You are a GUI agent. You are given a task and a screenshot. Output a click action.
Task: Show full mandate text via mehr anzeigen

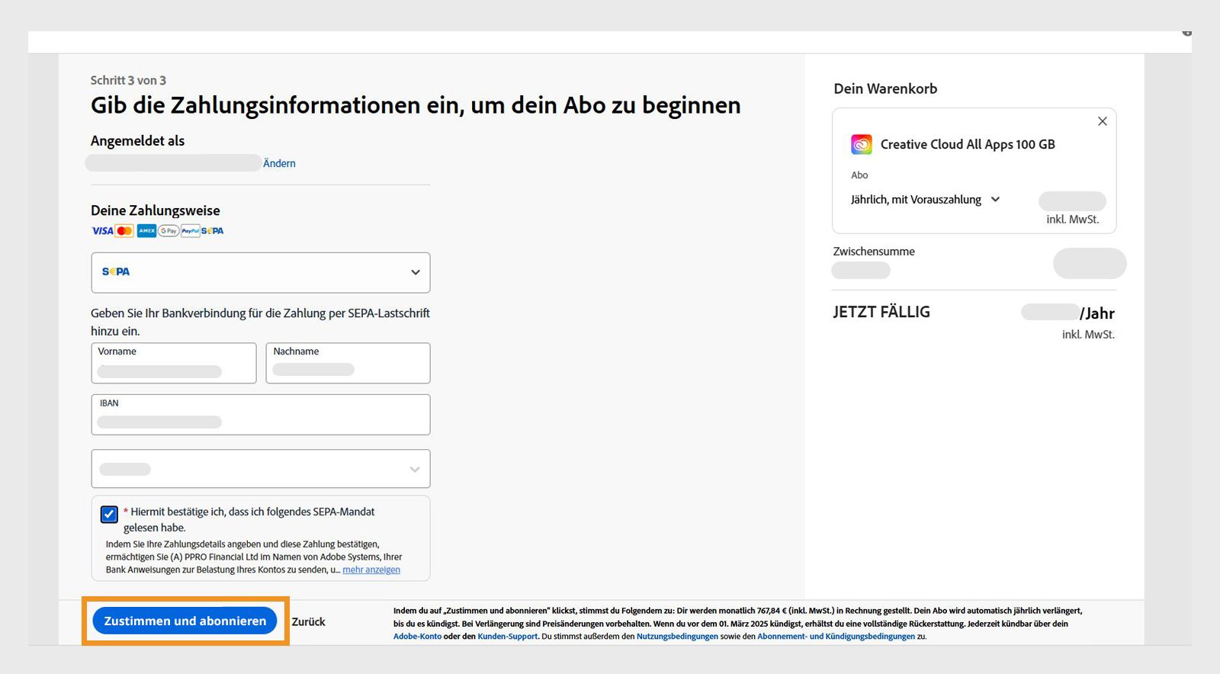[x=371, y=570]
